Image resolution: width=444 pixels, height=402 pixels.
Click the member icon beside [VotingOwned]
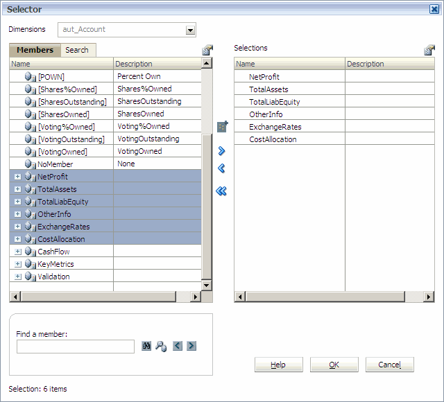pos(30,151)
